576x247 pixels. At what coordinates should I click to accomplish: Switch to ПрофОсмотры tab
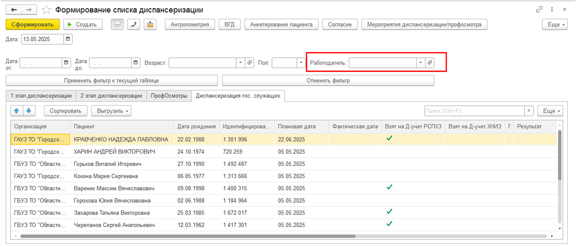click(169, 96)
